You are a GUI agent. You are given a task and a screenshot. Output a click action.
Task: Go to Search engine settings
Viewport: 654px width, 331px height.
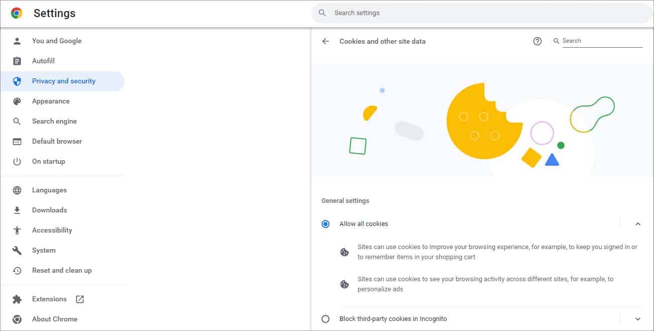[x=54, y=122]
